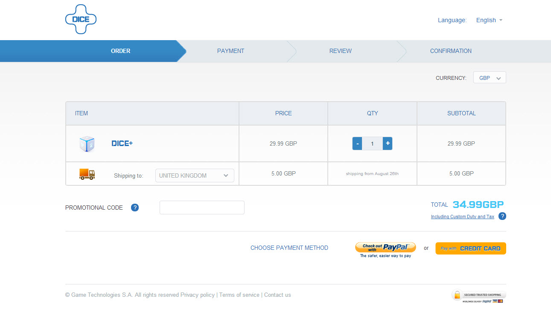Click the TOTAL label
The image size is (551, 316).
[x=440, y=205]
